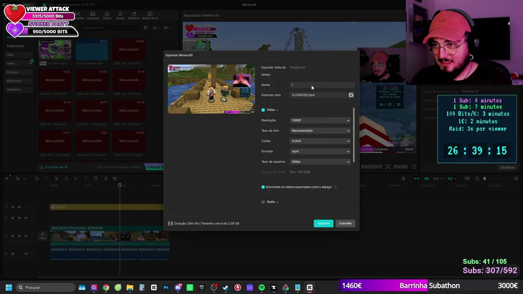This screenshot has width=523, height=294.
Task: Click the Windows taskbar Procurar search box
Action: pyautogui.click(x=45, y=287)
